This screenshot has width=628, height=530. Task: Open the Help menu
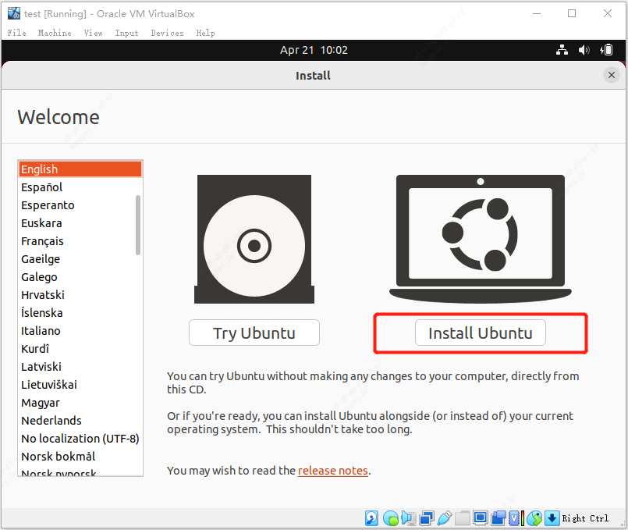(205, 33)
